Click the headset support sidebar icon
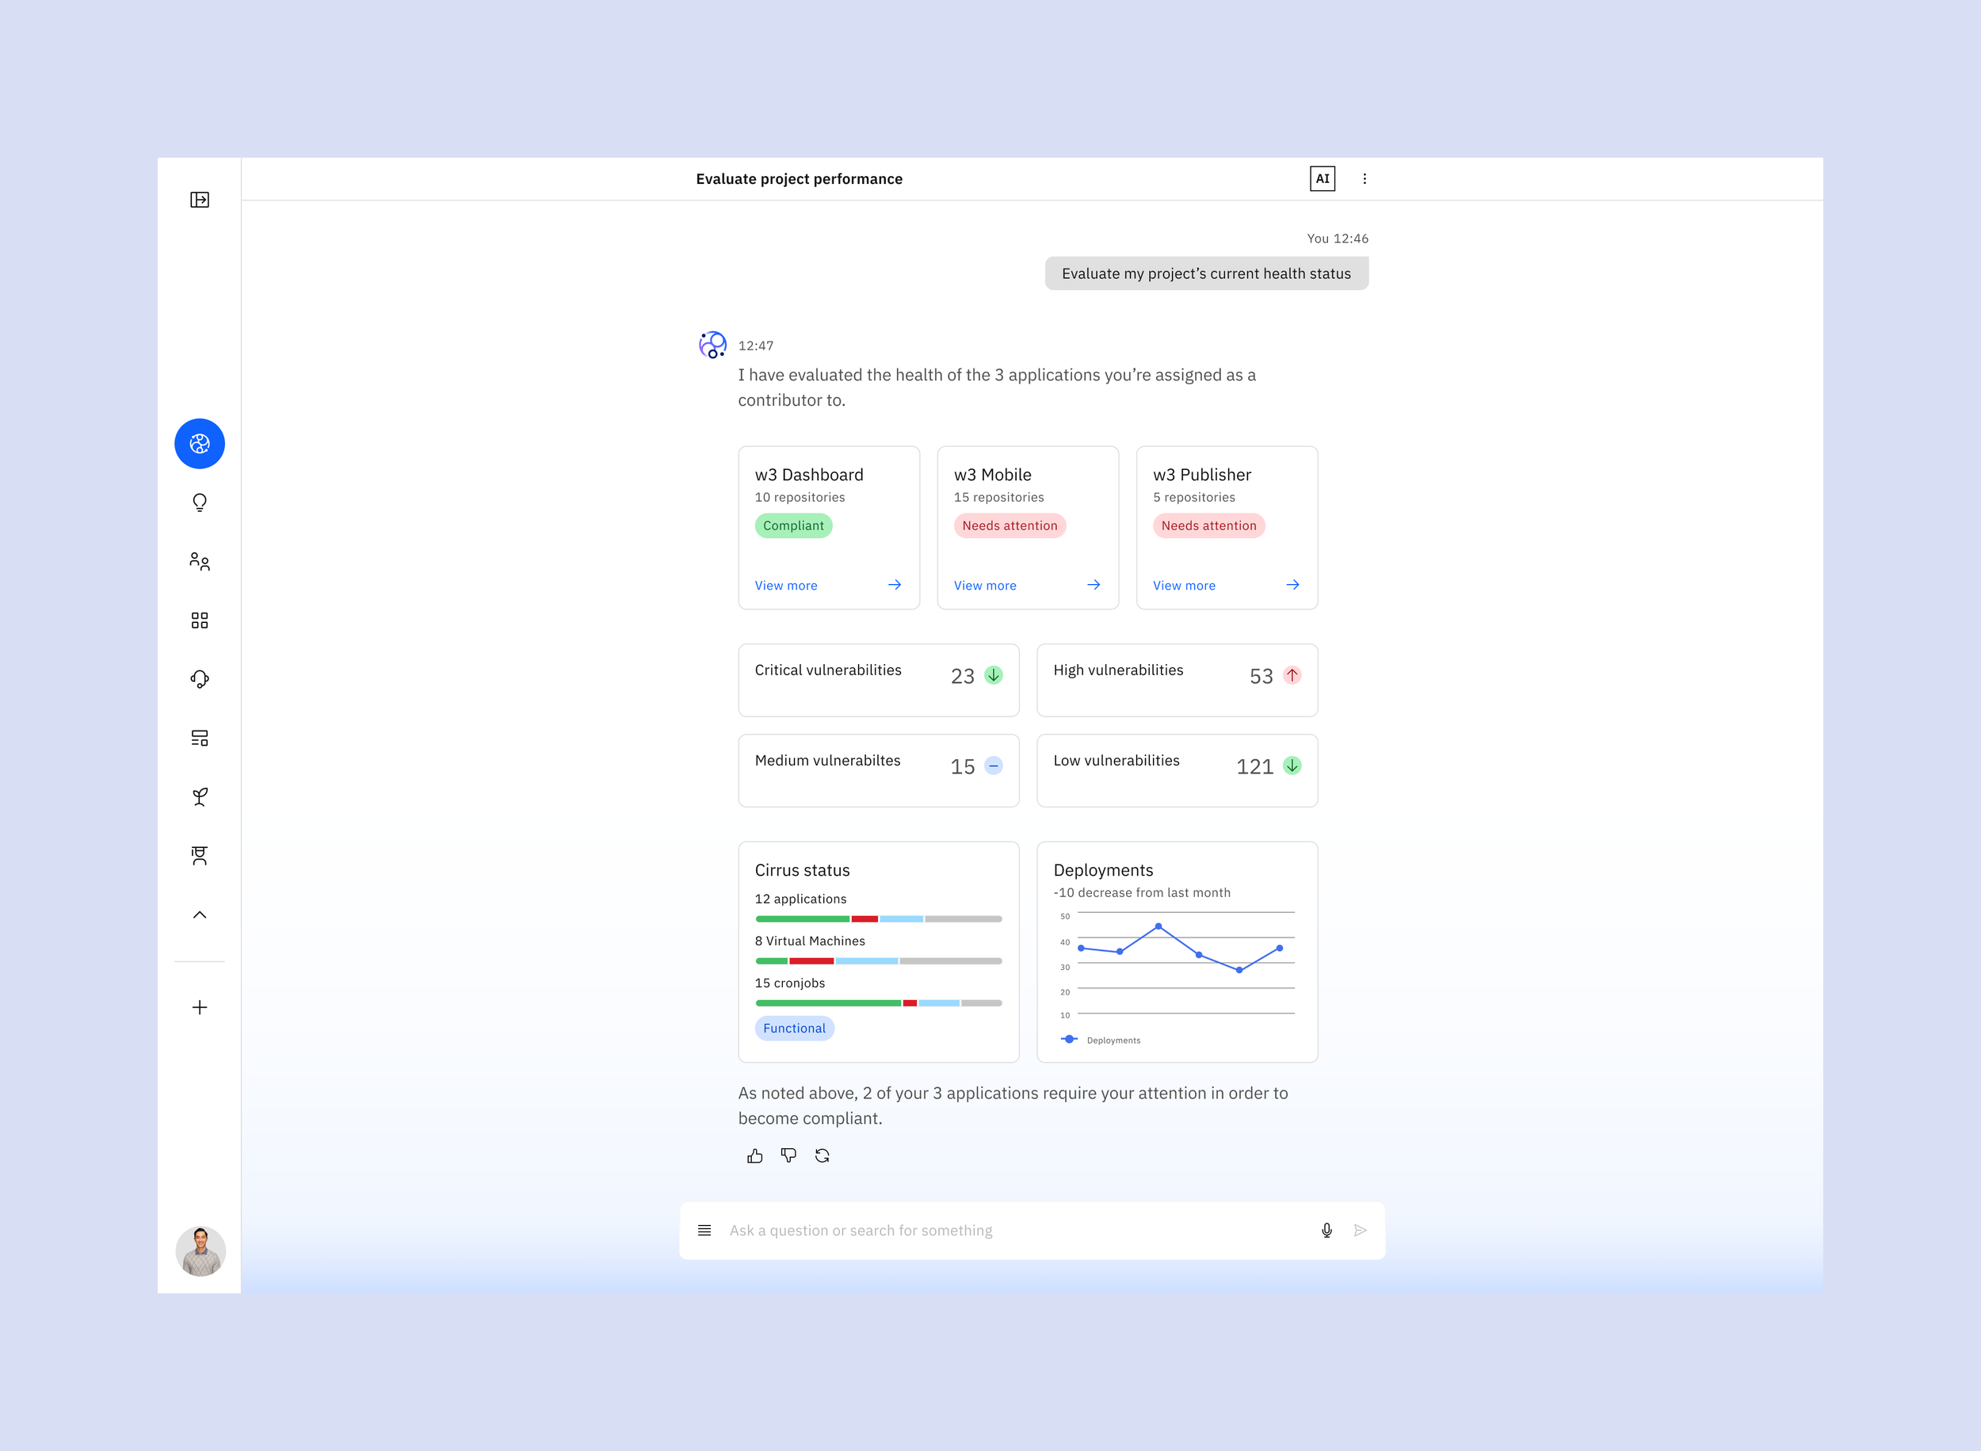The width and height of the screenshot is (1981, 1451). [200, 679]
